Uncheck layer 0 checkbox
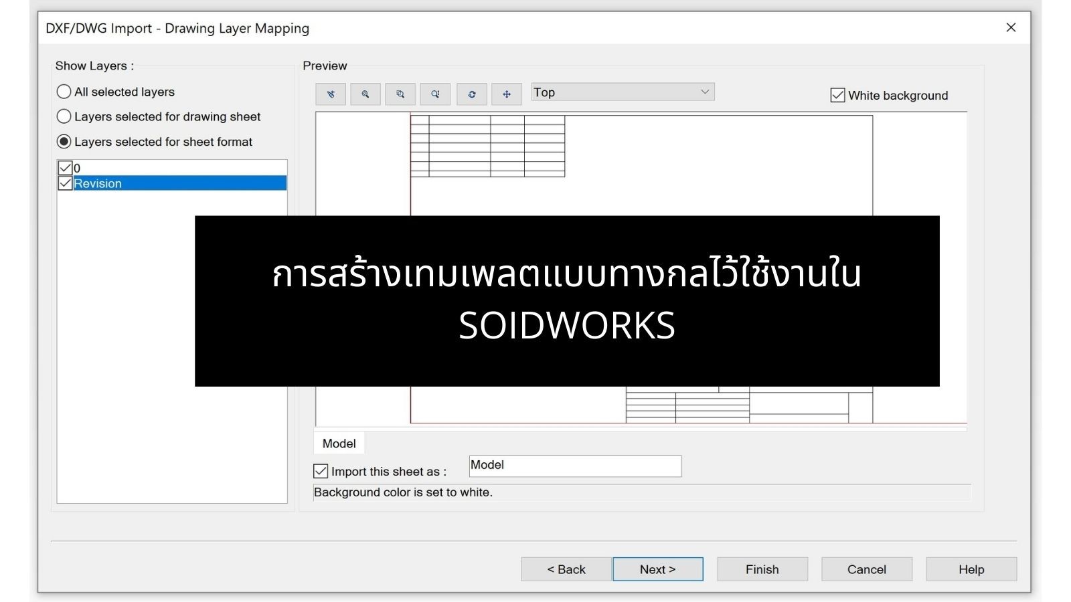The width and height of the screenshot is (1071, 602). coord(66,168)
